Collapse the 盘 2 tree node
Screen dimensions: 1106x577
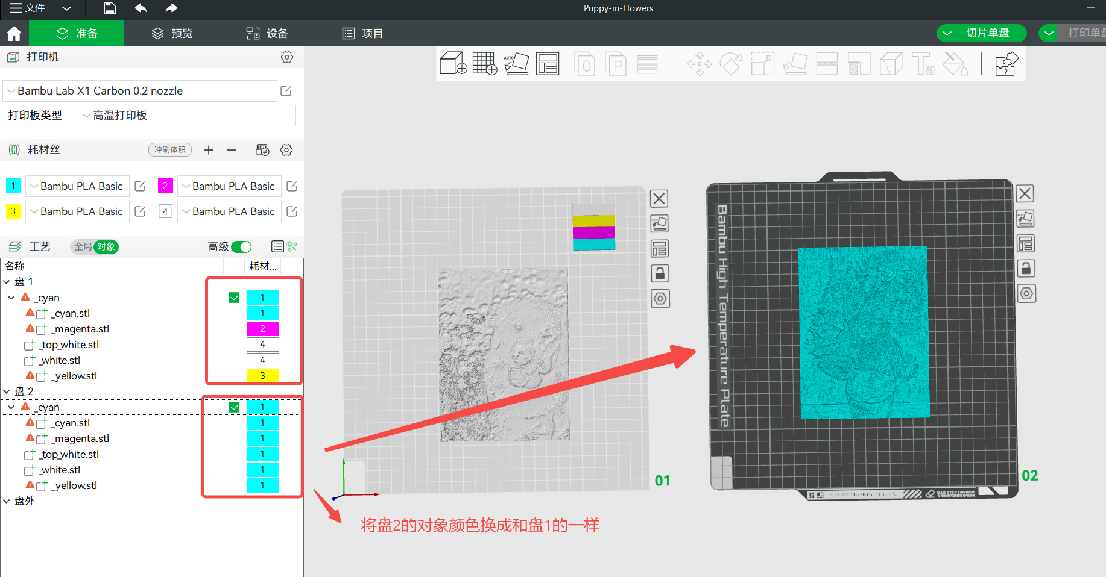point(7,391)
